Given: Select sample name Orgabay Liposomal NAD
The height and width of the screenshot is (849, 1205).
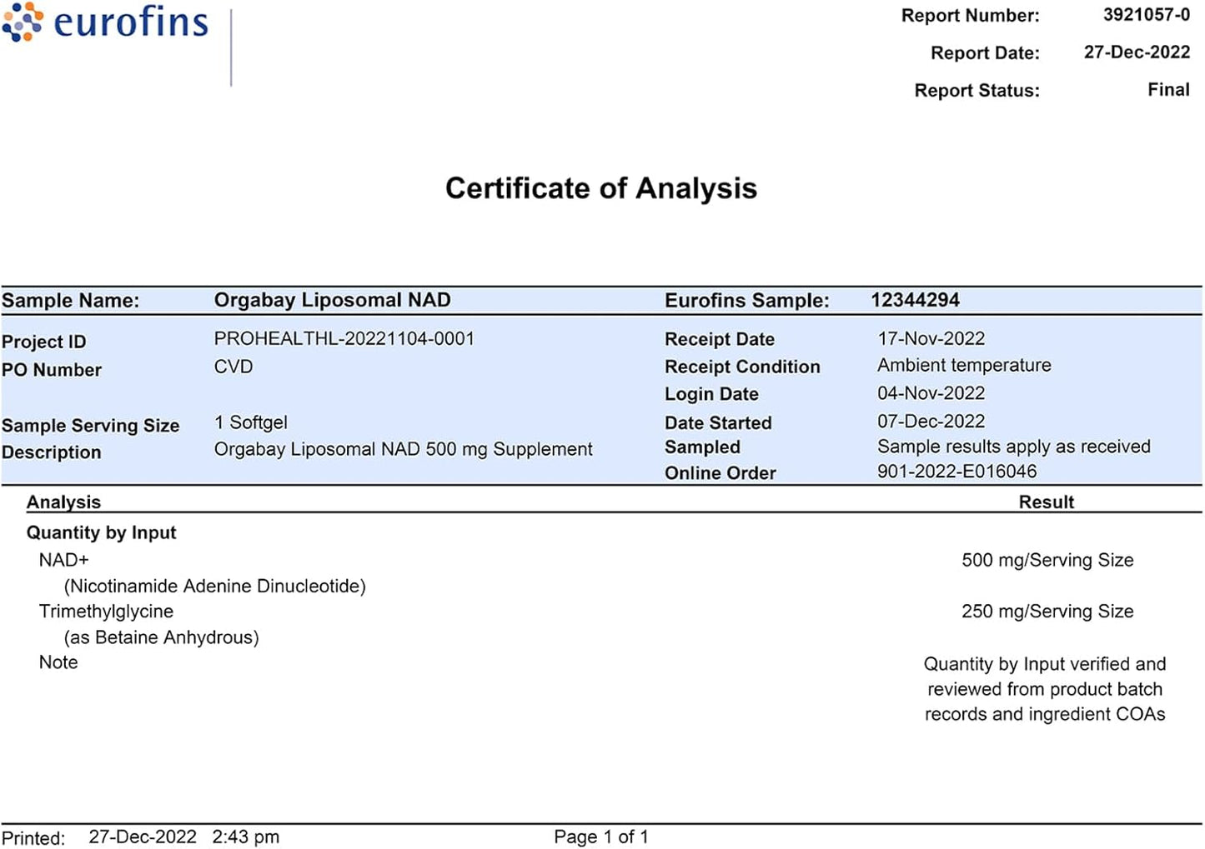Looking at the screenshot, I should pyautogui.click(x=332, y=300).
